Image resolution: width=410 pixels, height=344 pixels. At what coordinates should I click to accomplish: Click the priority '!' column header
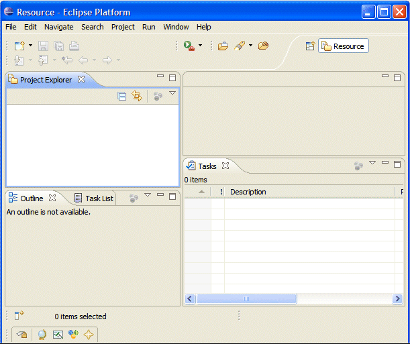coord(218,192)
